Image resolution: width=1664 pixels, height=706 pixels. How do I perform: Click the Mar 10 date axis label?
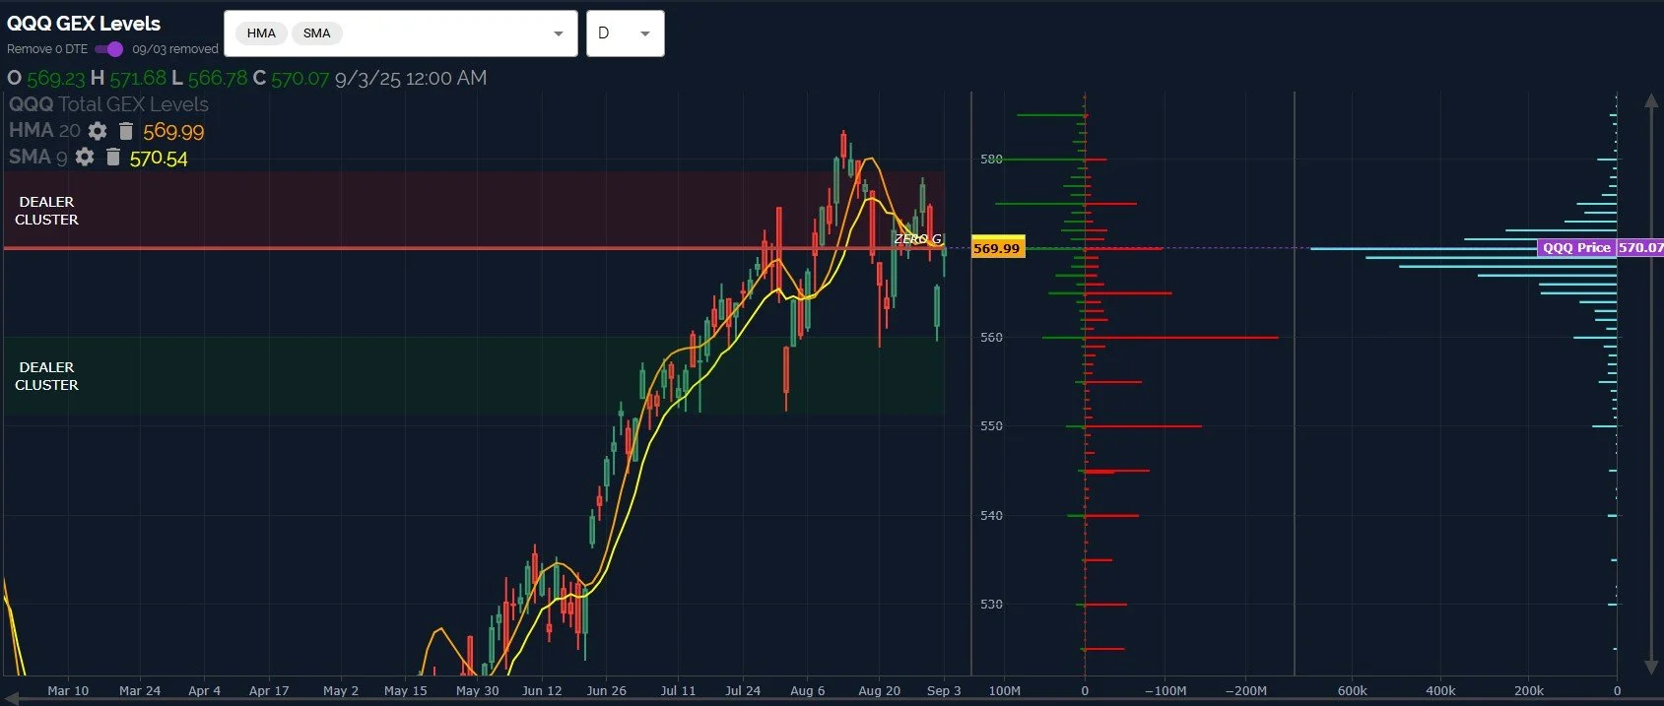68,690
